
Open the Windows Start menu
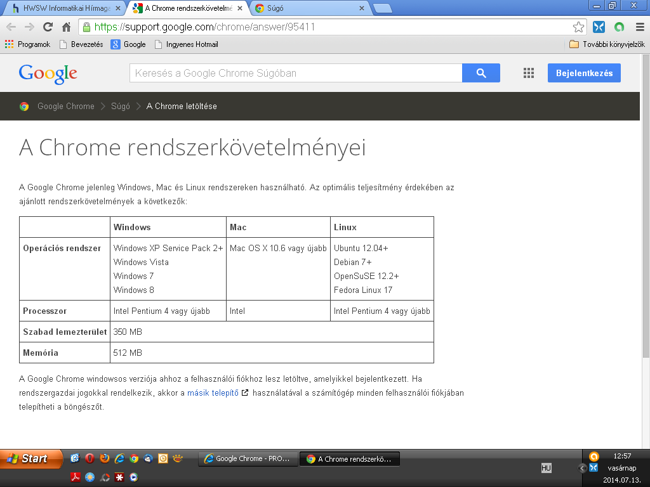click(x=31, y=458)
